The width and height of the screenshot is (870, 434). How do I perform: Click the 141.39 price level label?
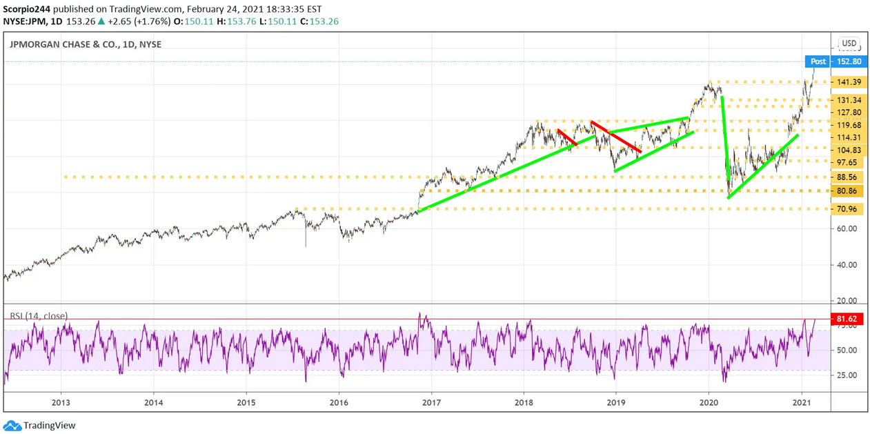[x=849, y=82]
